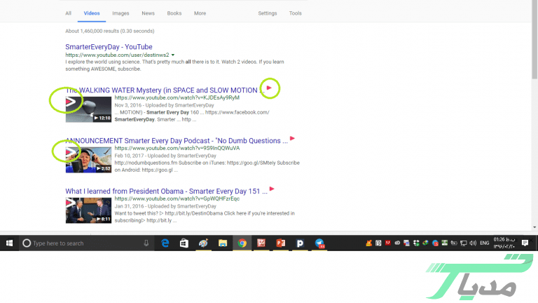Open Telegram from the taskbar
Image resolution: width=538 pixels, height=303 pixels.
coord(319,243)
